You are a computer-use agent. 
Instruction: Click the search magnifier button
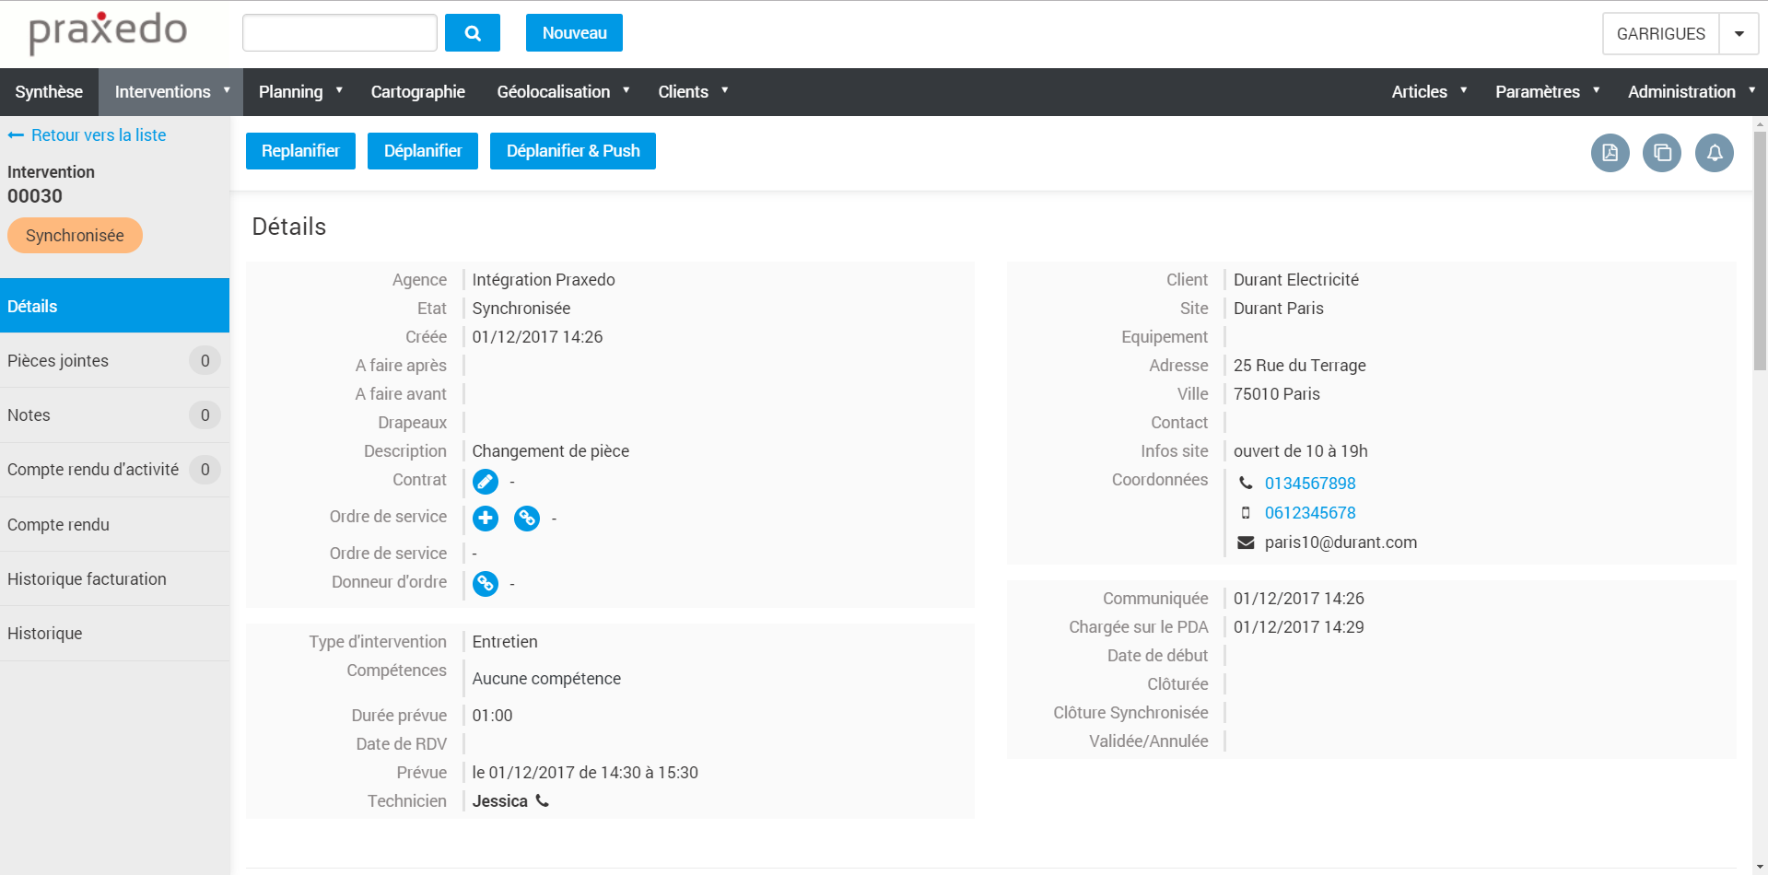tap(472, 33)
